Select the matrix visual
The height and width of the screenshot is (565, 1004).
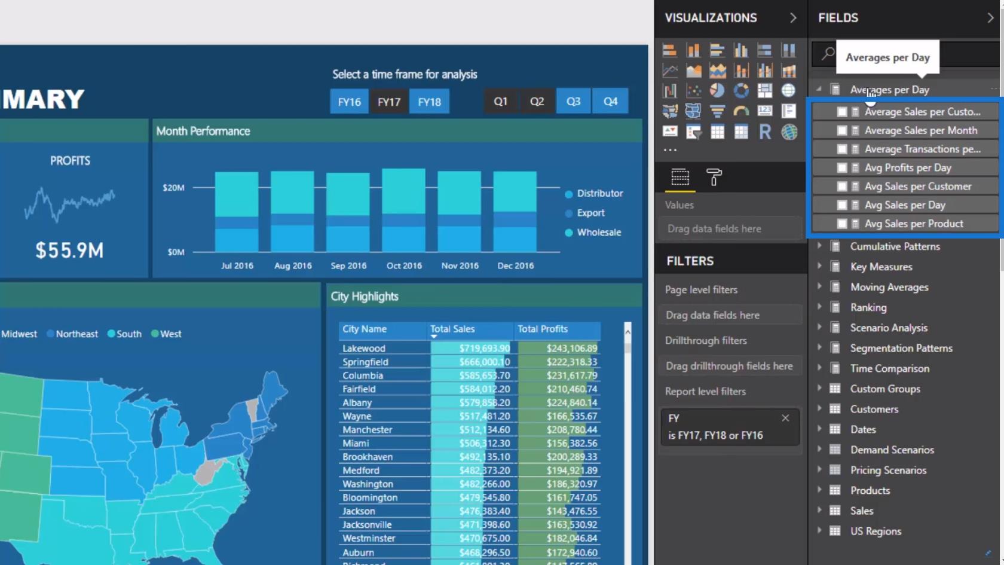741,132
